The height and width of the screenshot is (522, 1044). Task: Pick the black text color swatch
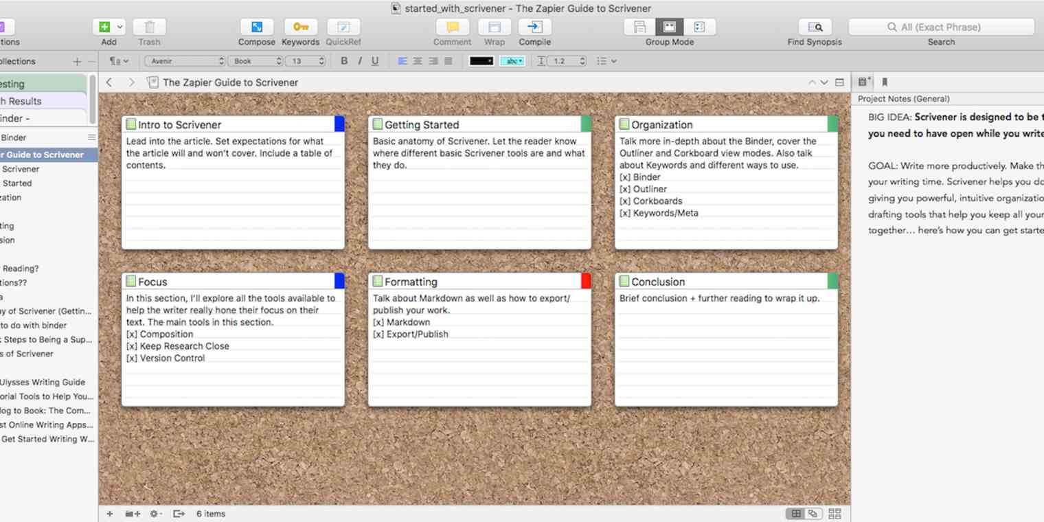click(481, 60)
